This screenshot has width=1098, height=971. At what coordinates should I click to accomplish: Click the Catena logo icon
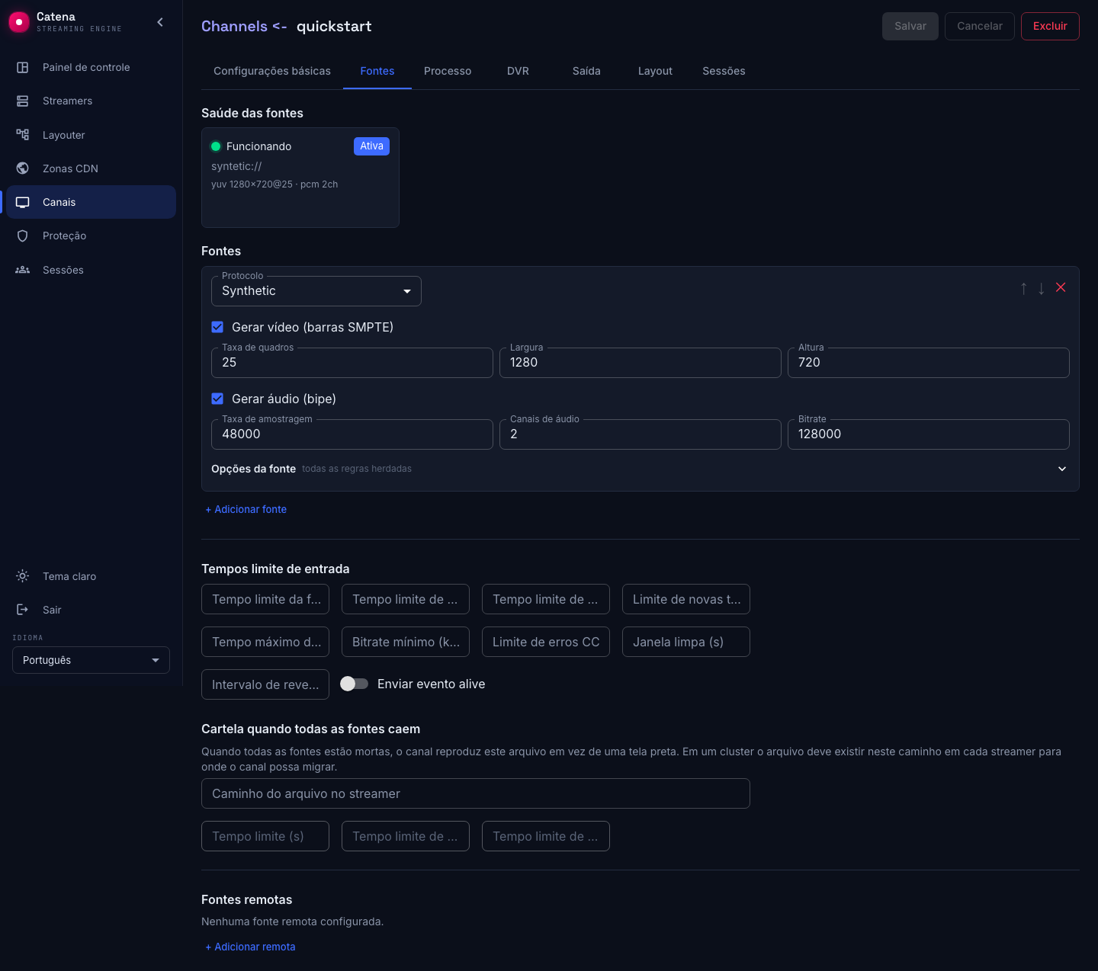19,23
